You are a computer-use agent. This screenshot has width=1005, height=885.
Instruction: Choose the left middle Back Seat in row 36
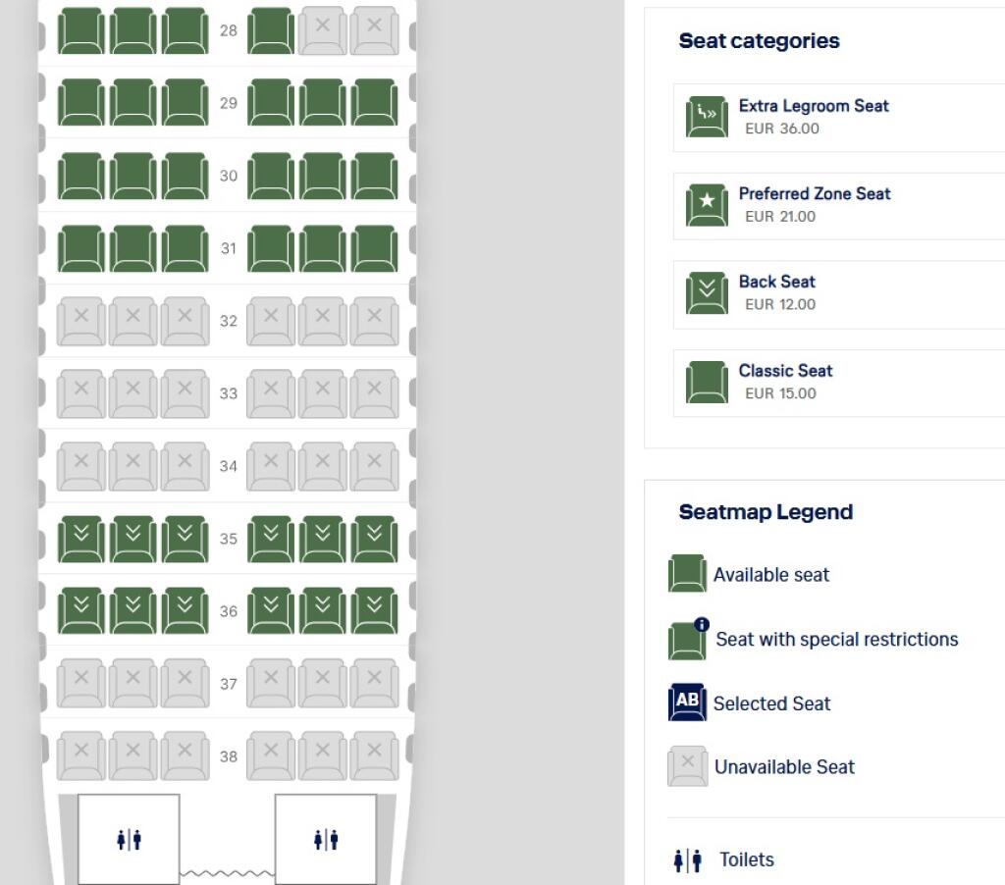click(x=132, y=610)
